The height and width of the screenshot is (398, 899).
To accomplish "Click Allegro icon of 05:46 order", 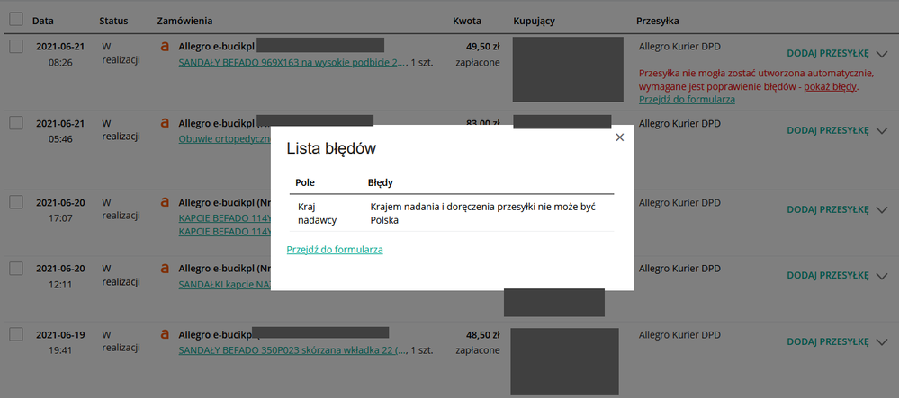I will point(165,123).
